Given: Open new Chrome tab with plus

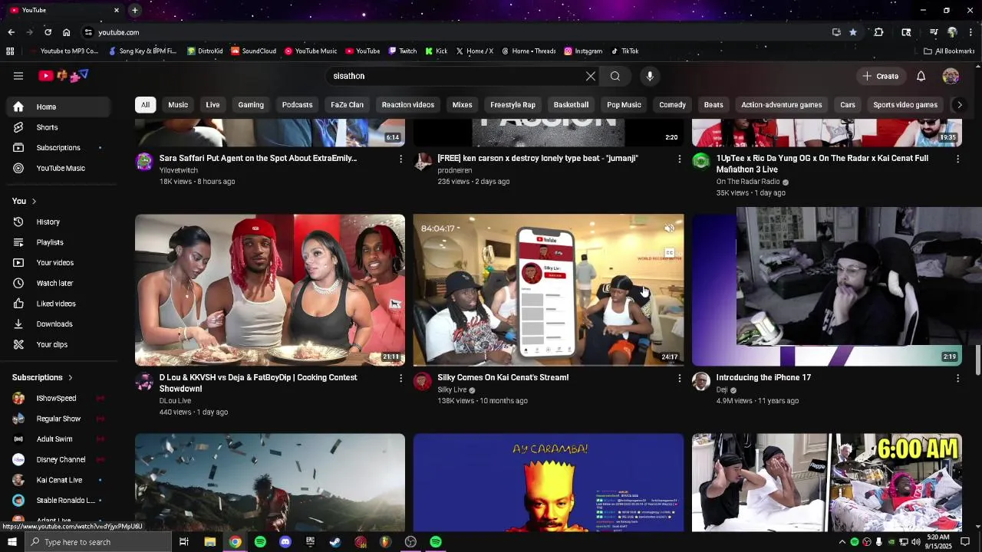Looking at the screenshot, I should (134, 10).
